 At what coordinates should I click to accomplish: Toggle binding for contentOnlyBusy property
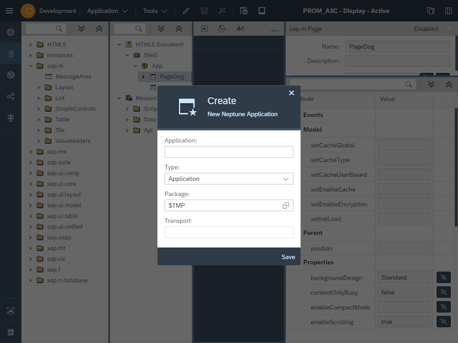coord(443,292)
